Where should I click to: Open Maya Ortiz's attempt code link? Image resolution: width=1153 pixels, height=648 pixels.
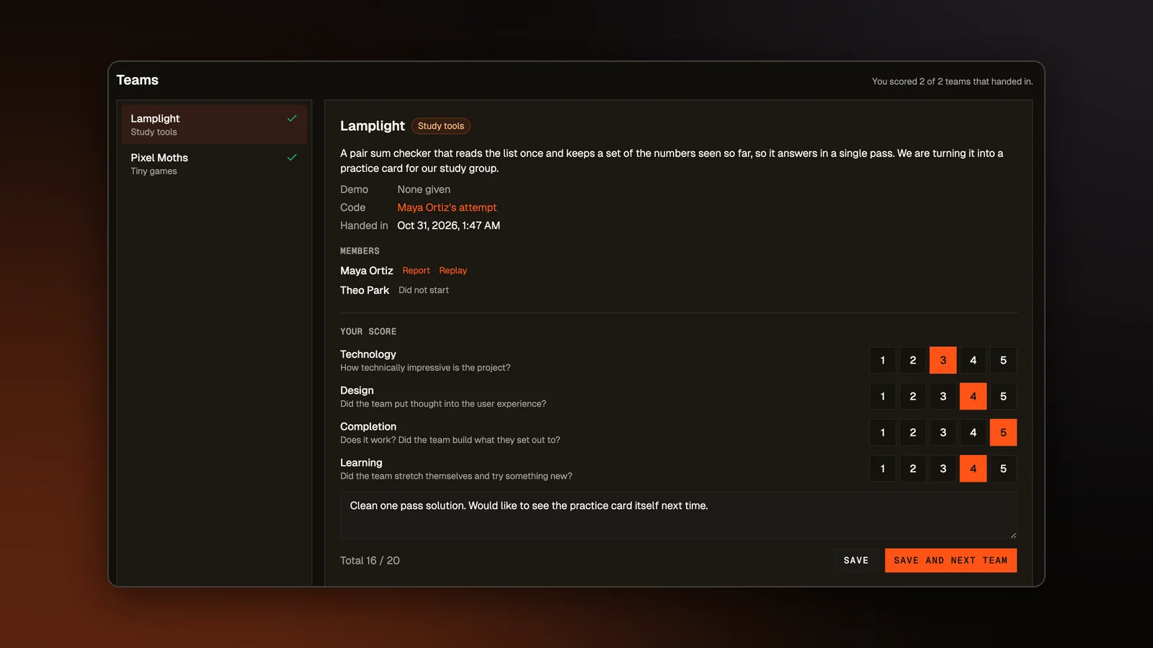(447, 207)
